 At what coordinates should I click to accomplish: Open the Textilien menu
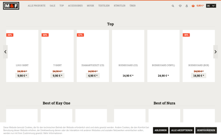(x=104, y=6)
